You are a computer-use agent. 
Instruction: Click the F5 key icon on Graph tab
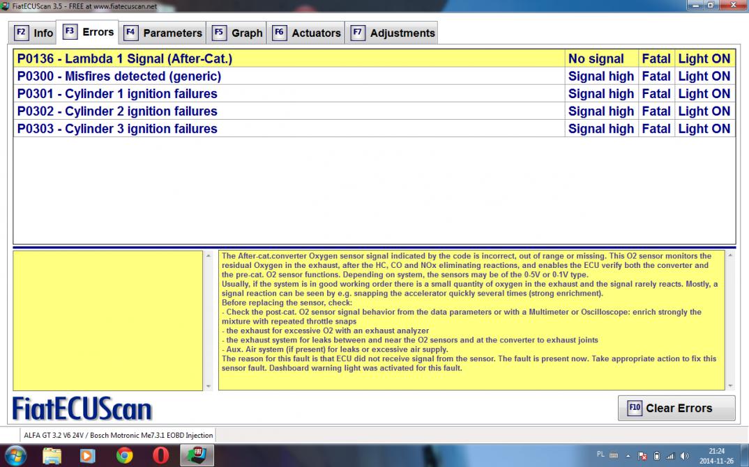[x=219, y=33]
